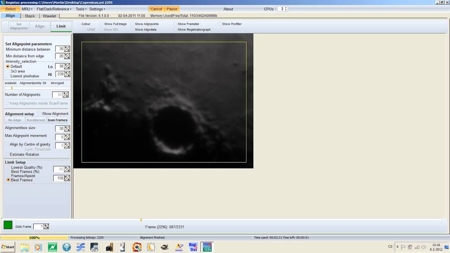
Task: Click the active RegiStax 6 taskbar icon
Action: [x=207, y=247]
